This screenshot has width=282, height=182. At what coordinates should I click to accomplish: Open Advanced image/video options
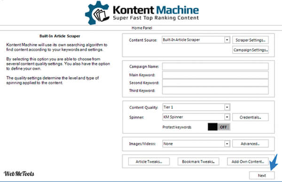(x=251, y=144)
